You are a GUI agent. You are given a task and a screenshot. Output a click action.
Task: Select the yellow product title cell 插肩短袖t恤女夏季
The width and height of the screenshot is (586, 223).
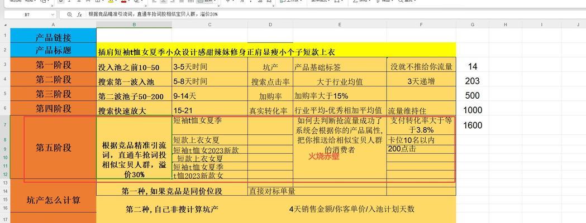pos(276,51)
